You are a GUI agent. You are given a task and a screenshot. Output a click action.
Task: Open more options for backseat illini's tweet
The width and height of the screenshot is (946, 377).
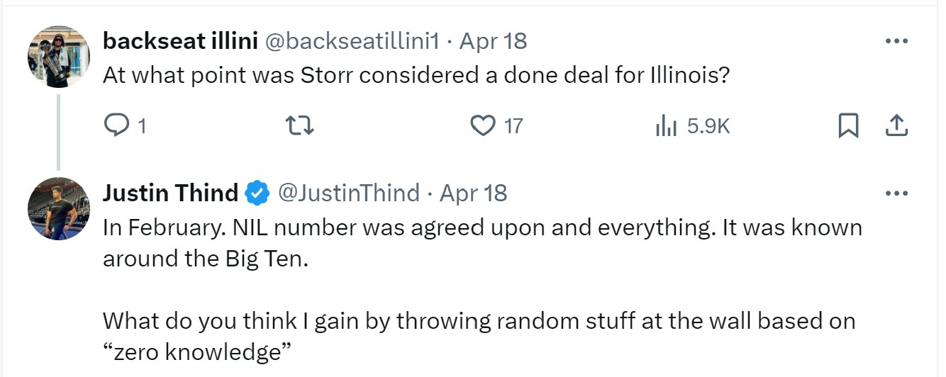point(896,41)
